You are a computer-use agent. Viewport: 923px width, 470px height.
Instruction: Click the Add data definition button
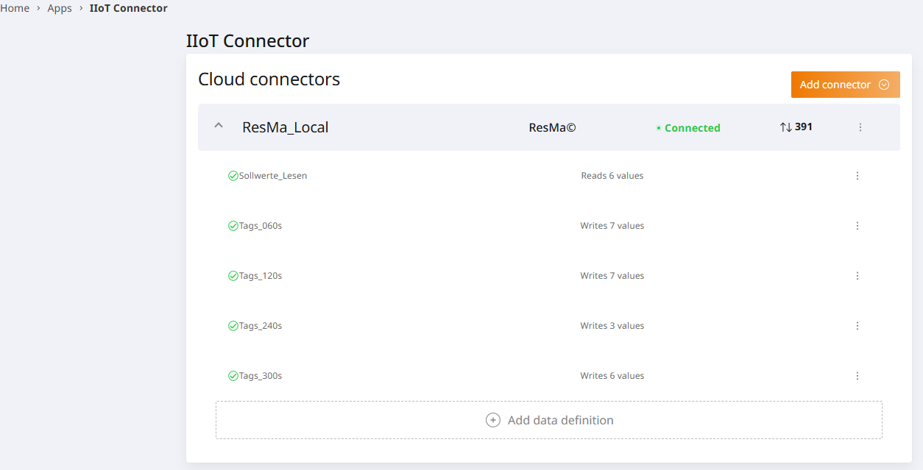pos(549,420)
